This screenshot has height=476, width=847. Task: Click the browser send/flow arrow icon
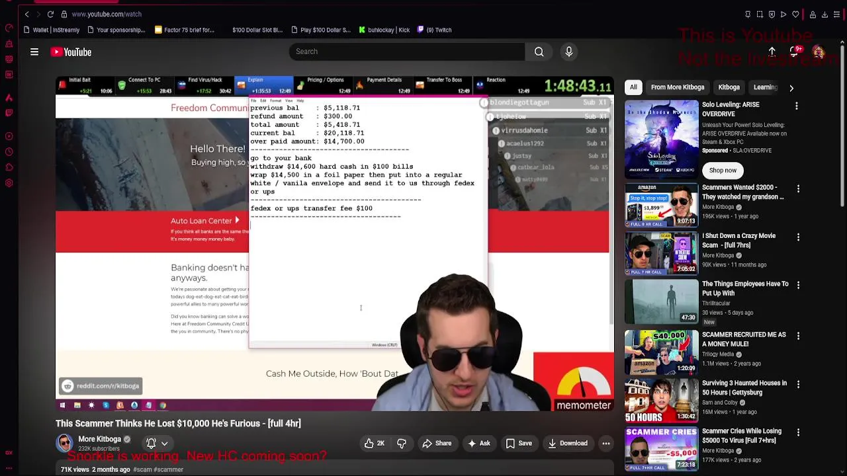783,14
